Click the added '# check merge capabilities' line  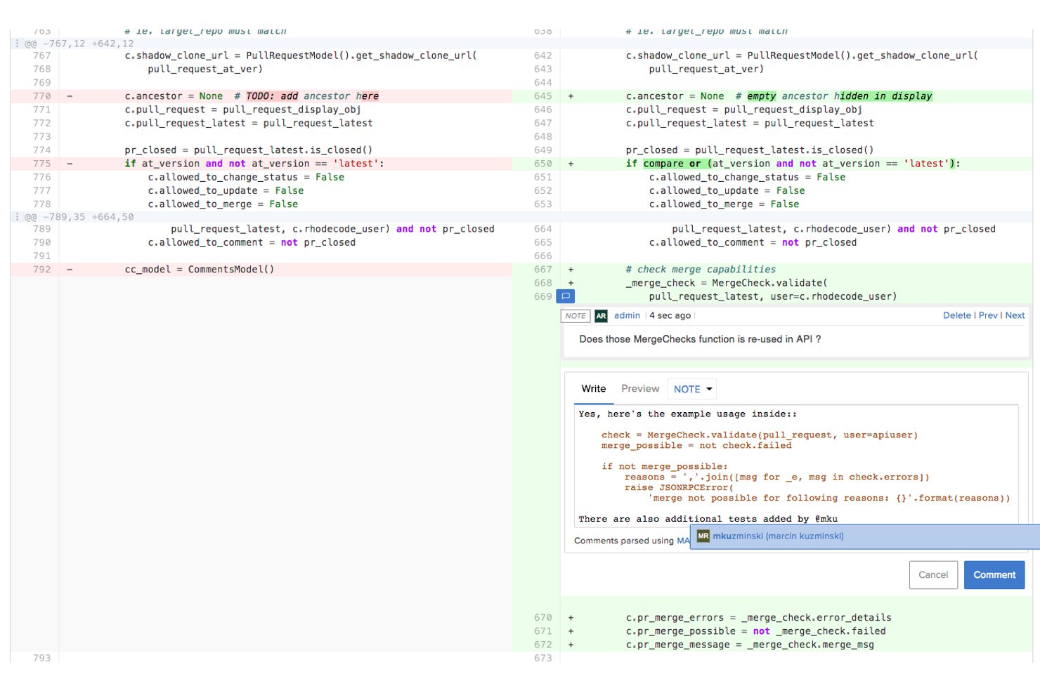tap(701, 270)
